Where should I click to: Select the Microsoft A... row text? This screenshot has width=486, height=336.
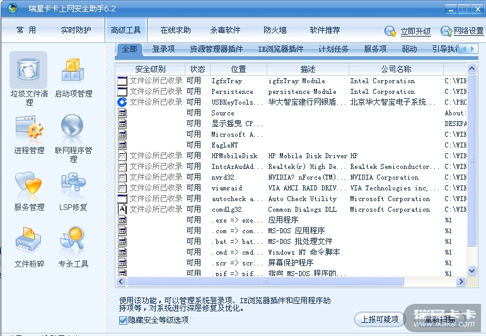pos(237,134)
